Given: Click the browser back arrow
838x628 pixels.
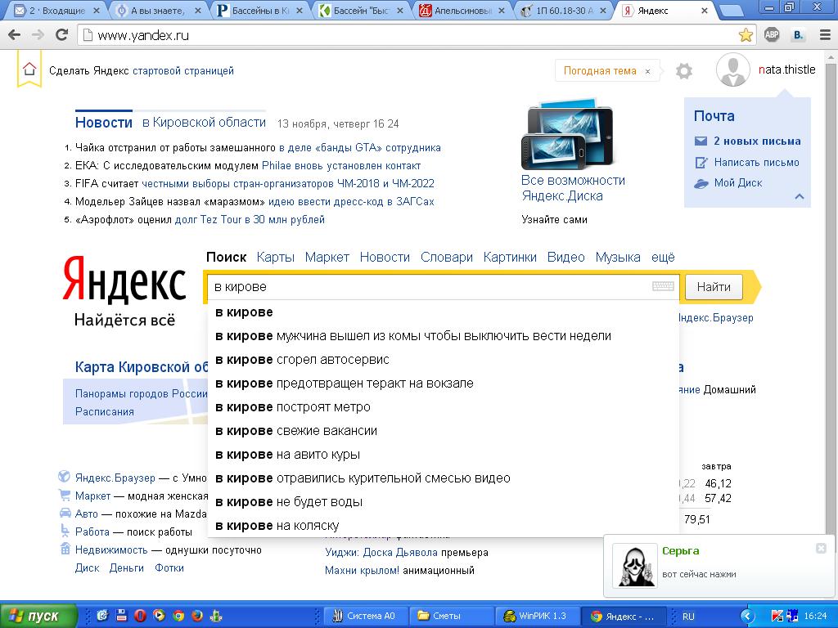Looking at the screenshot, I should coord(15,35).
